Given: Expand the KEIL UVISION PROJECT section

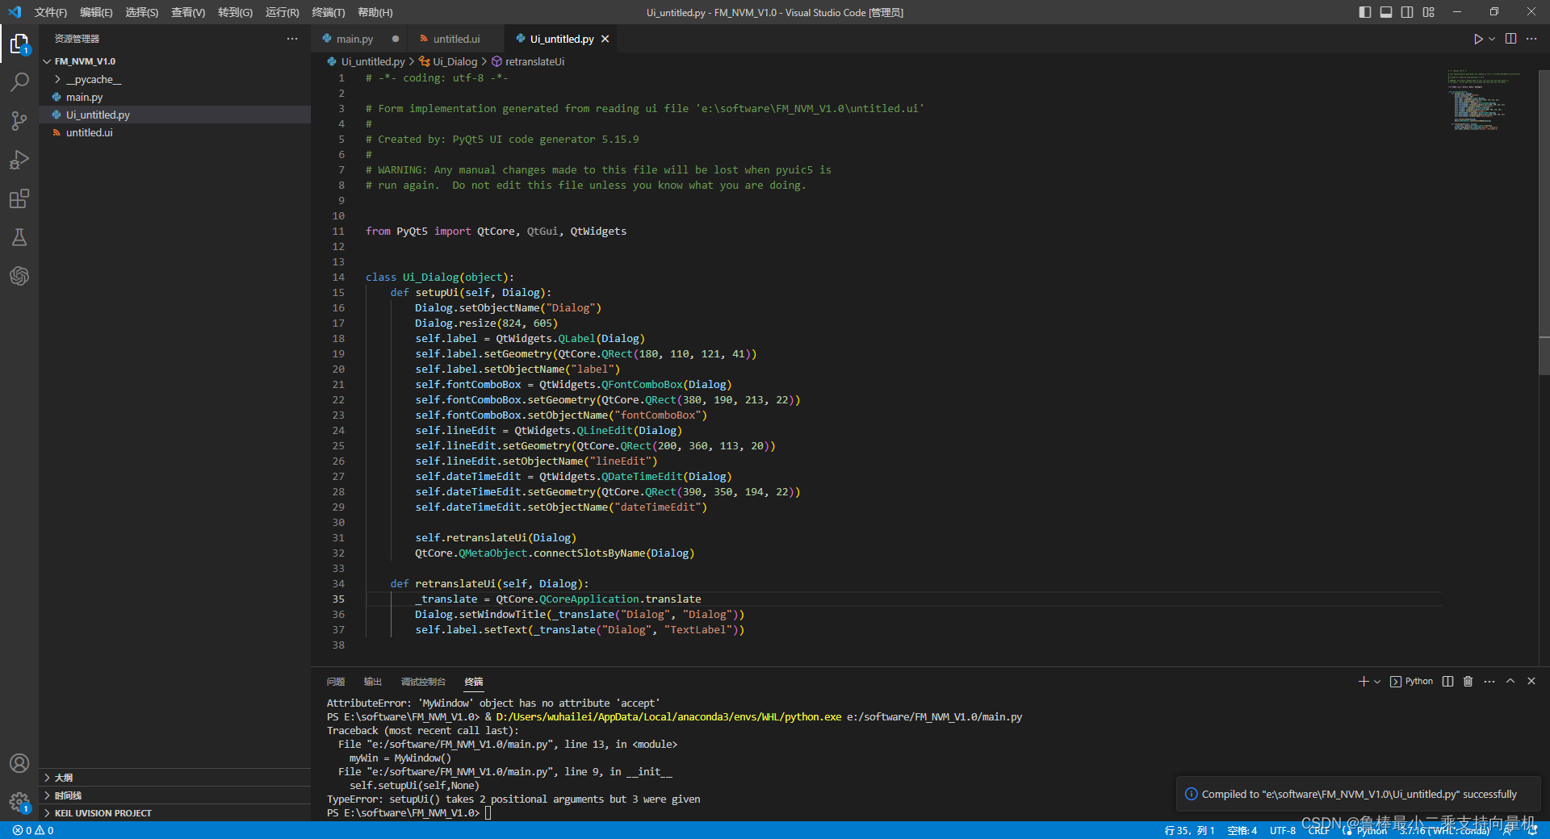Looking at the screenshot, I should [103, 813].
